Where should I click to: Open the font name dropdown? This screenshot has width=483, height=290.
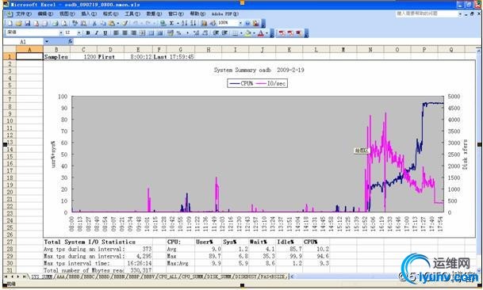coord(61,32)
